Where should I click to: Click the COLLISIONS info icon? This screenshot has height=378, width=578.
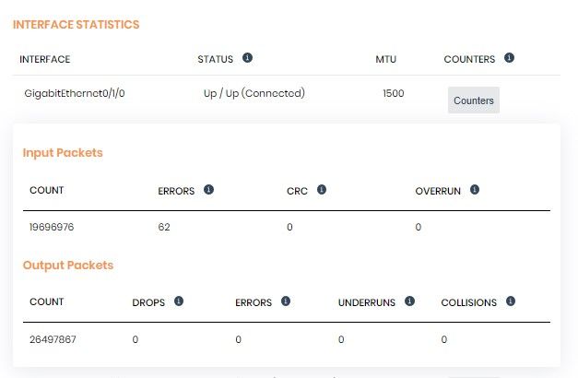[511, 301]
